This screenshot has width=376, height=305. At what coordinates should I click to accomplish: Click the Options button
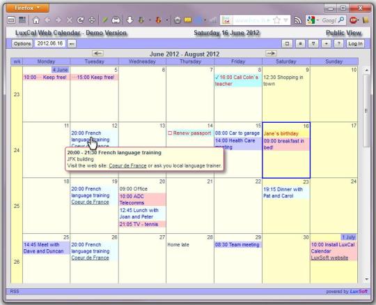(x=22, y=44)
